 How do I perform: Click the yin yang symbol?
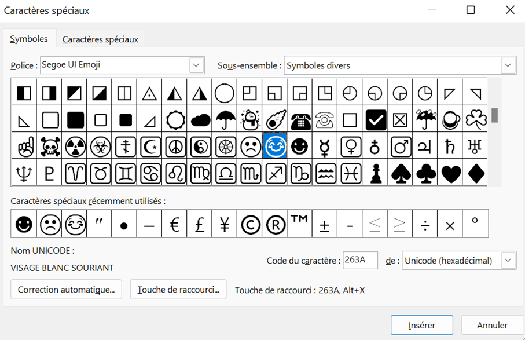pos(200,147)
